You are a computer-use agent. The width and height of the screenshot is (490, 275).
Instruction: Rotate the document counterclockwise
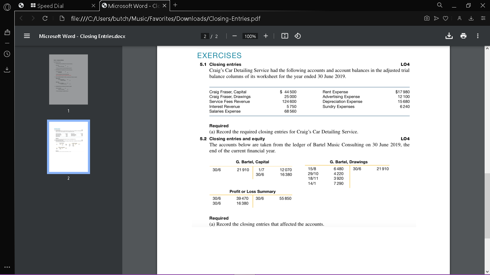[297, 36]
